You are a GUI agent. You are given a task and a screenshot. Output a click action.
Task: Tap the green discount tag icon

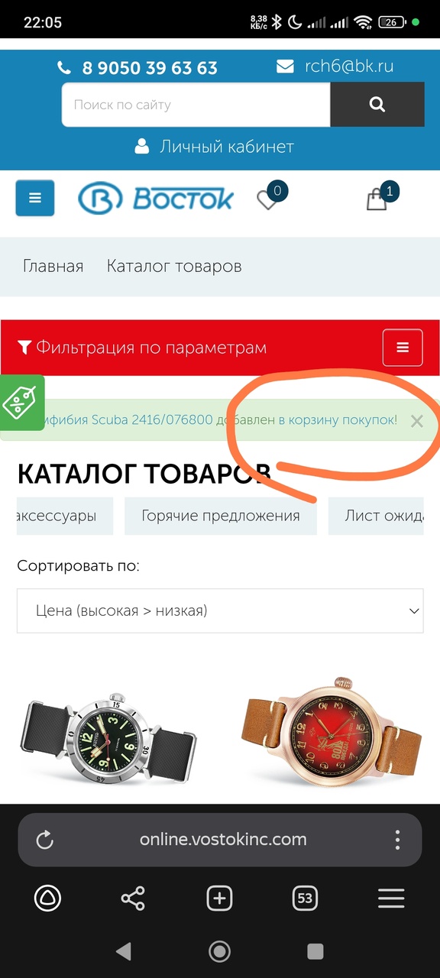(x=21, y=402)
